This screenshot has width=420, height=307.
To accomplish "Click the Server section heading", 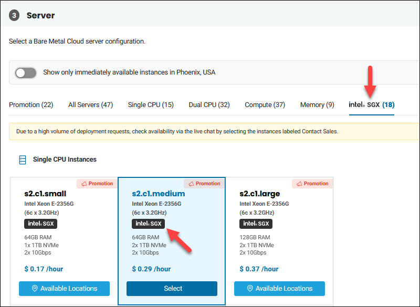I will [41, 16].
